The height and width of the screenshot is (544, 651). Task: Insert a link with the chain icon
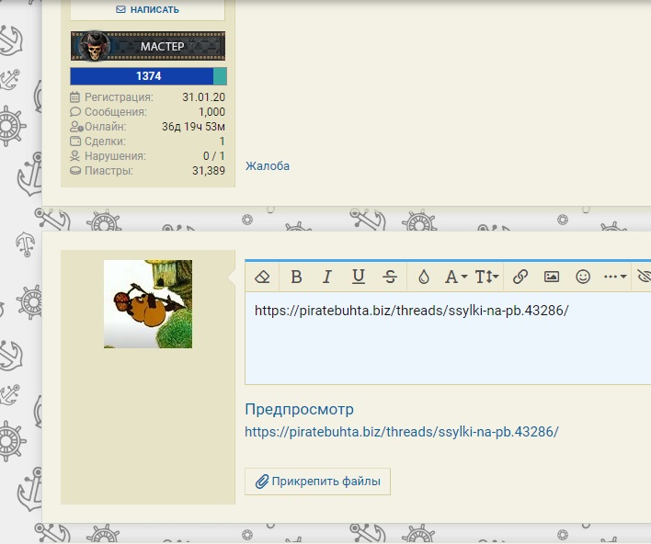pyautogui.click(x=520, y=277)
